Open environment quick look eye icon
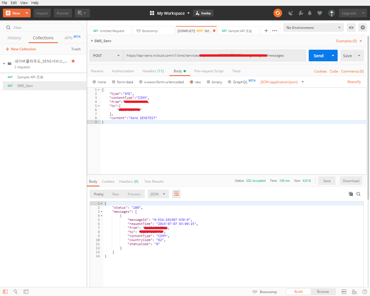This screenshot has width=370, height=296. point(351,27)
